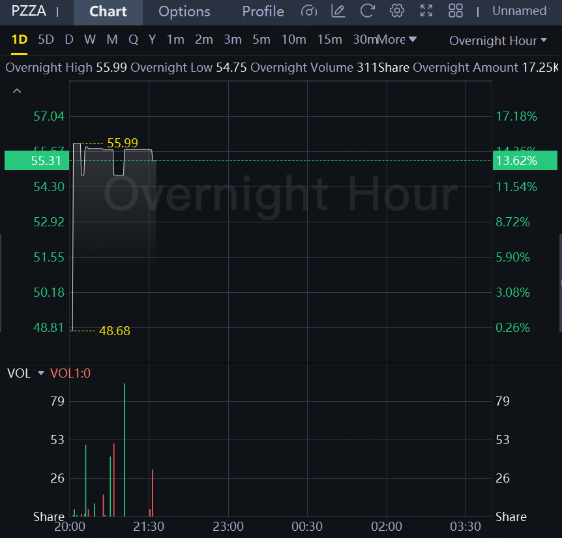Collapse the chart header with the caret icon
The width and height of the screenshot is (562, 538).
click(17, 91)
